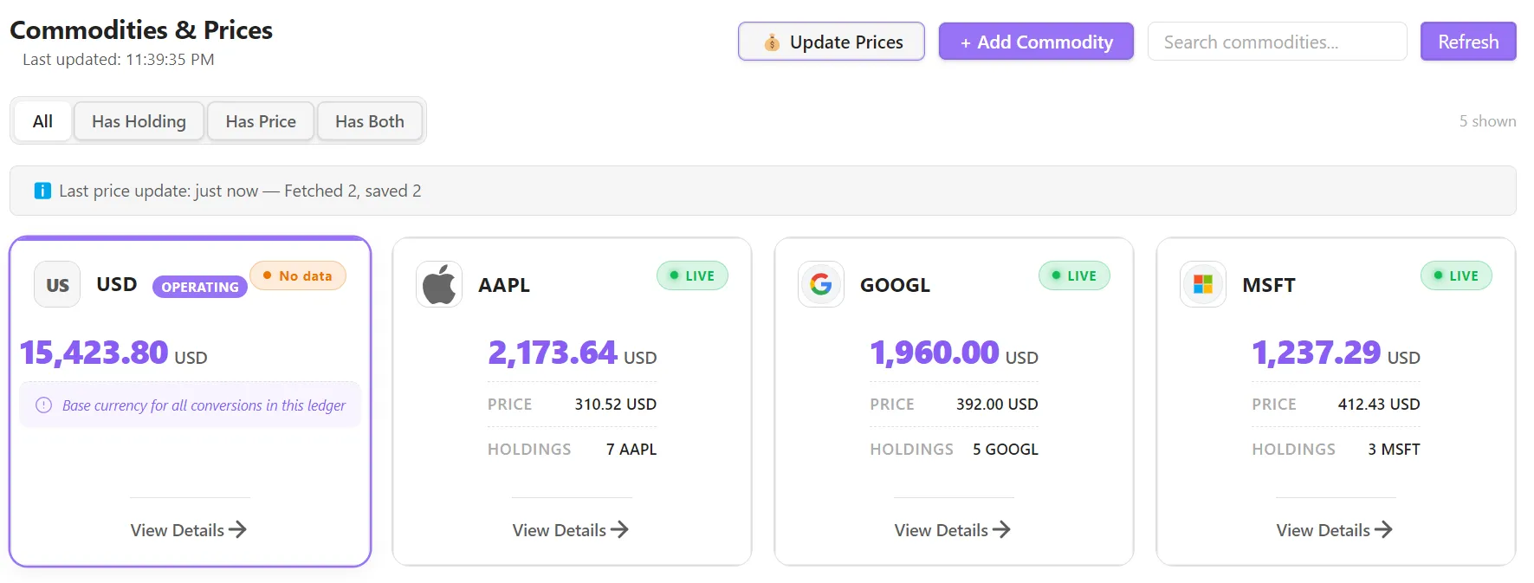
Task: Show commodities that Has Both
Action: [x=370, y=121]
